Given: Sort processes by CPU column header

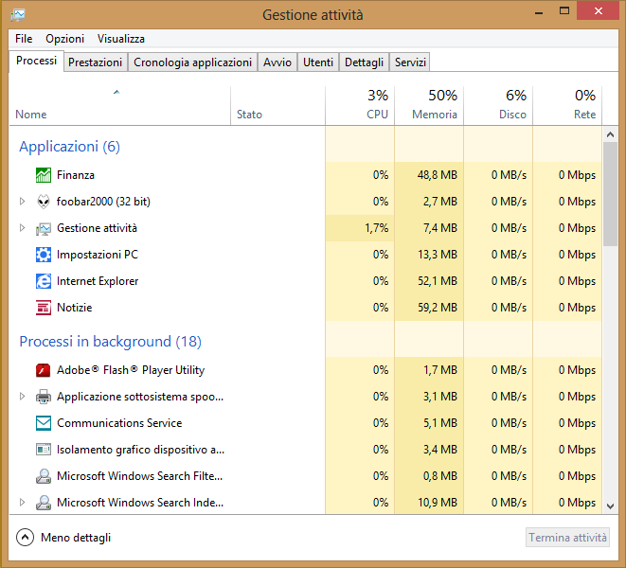Looking at the screenshot, I should click(x=377, y=105).
